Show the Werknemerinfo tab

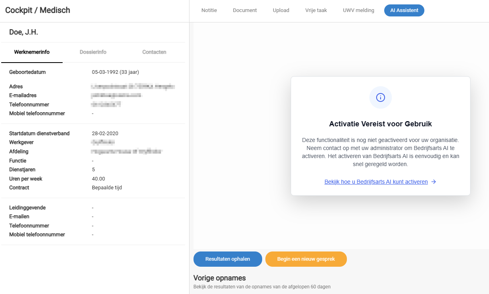pos(32,52)
